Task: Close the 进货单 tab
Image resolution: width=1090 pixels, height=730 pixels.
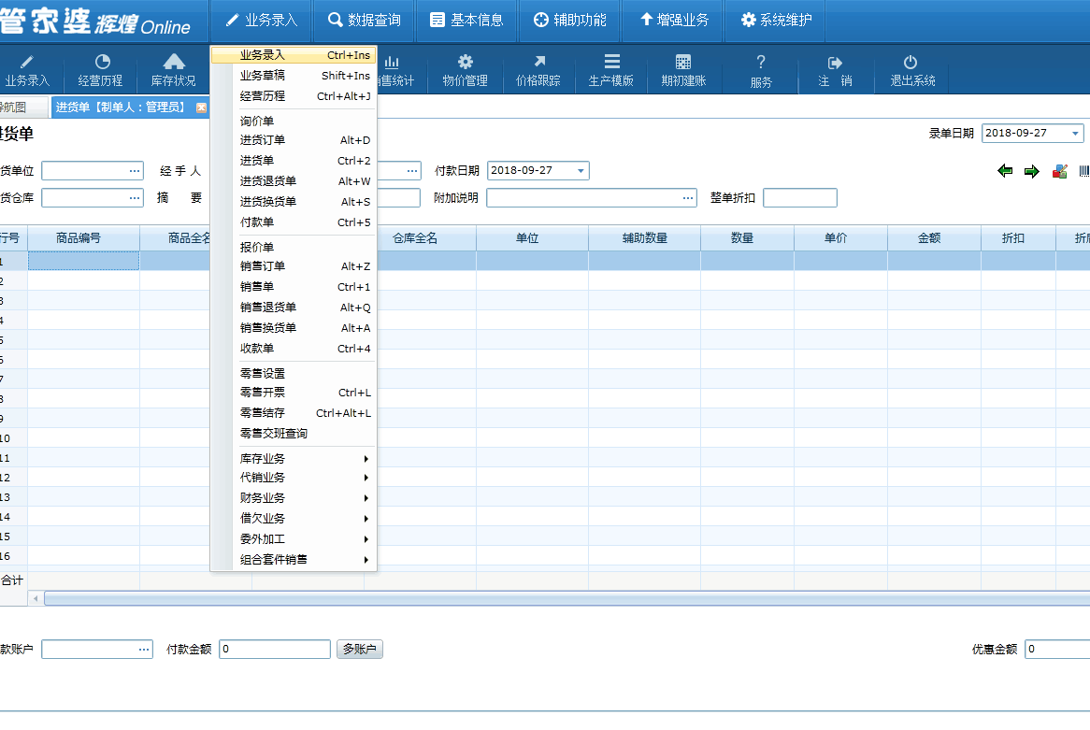Action: 201,107
